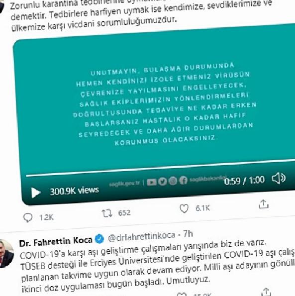Image resolution: width=295 pixels, height=296 pixels.
Task: Open the 7h timestamp of the tweet
Action: tap(188, 234)
